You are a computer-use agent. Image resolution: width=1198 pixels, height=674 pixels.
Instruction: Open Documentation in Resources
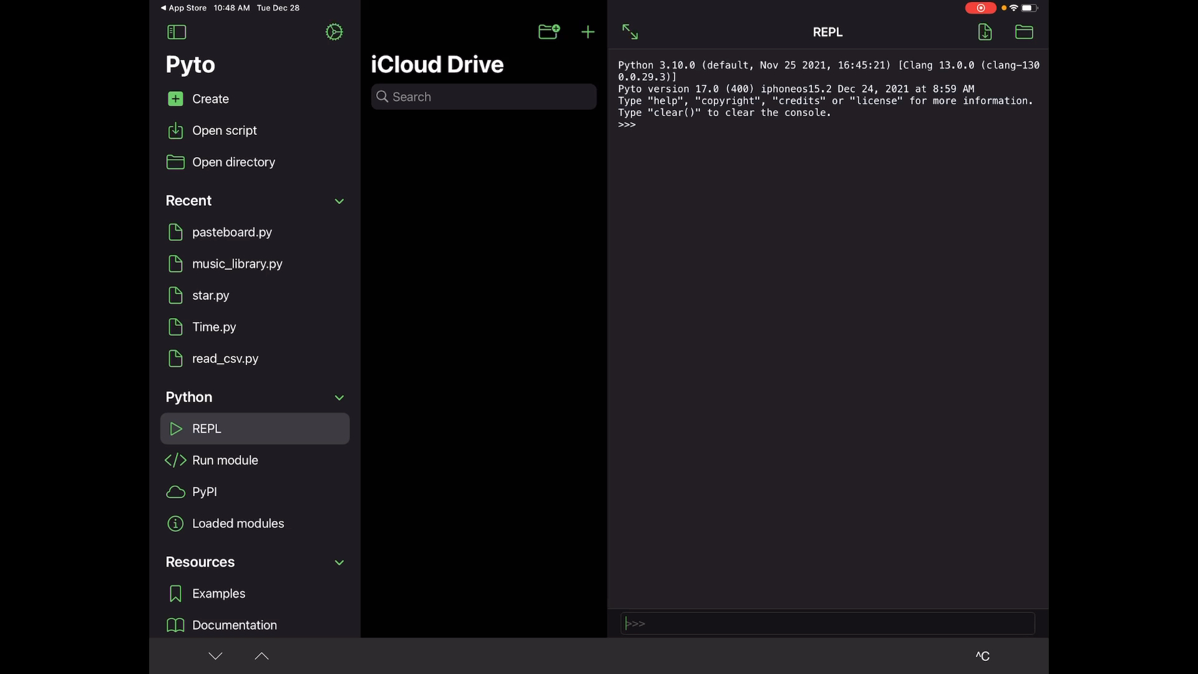tap(255, 625)
